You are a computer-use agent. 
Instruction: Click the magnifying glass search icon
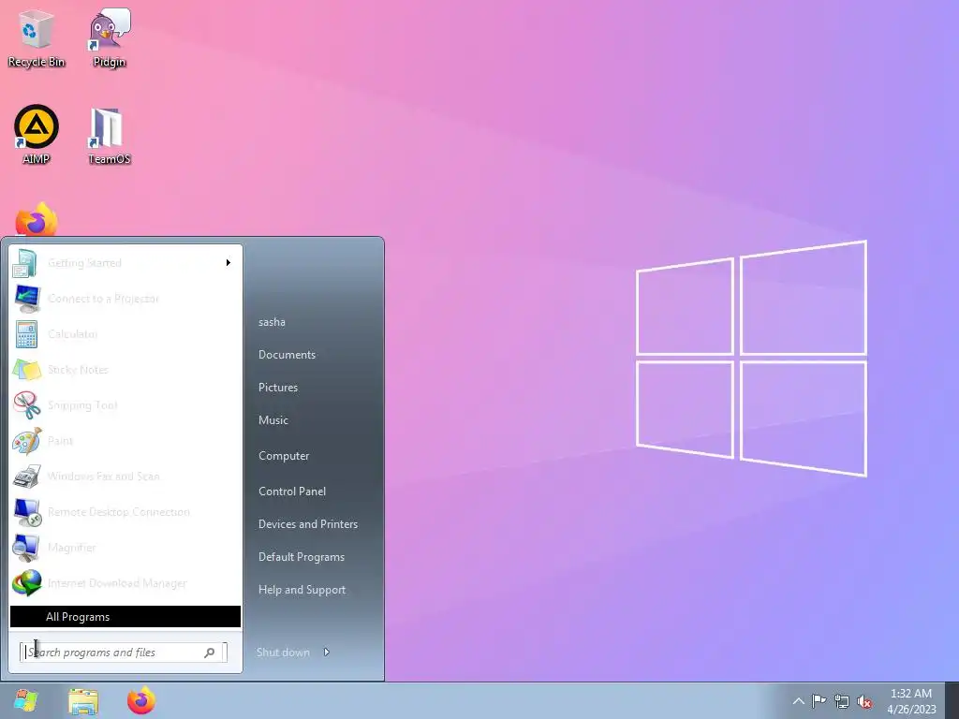[x=209, y=653]
